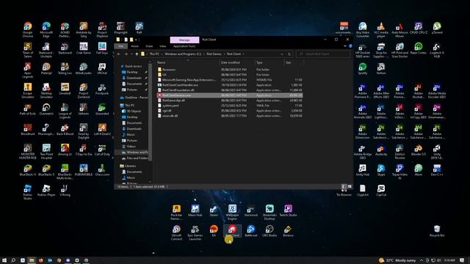
Task: Sort files by the Name column
Action: (188, 62)
